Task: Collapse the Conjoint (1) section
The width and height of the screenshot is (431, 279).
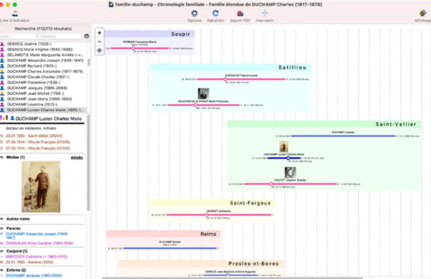Action: [2, 251]
